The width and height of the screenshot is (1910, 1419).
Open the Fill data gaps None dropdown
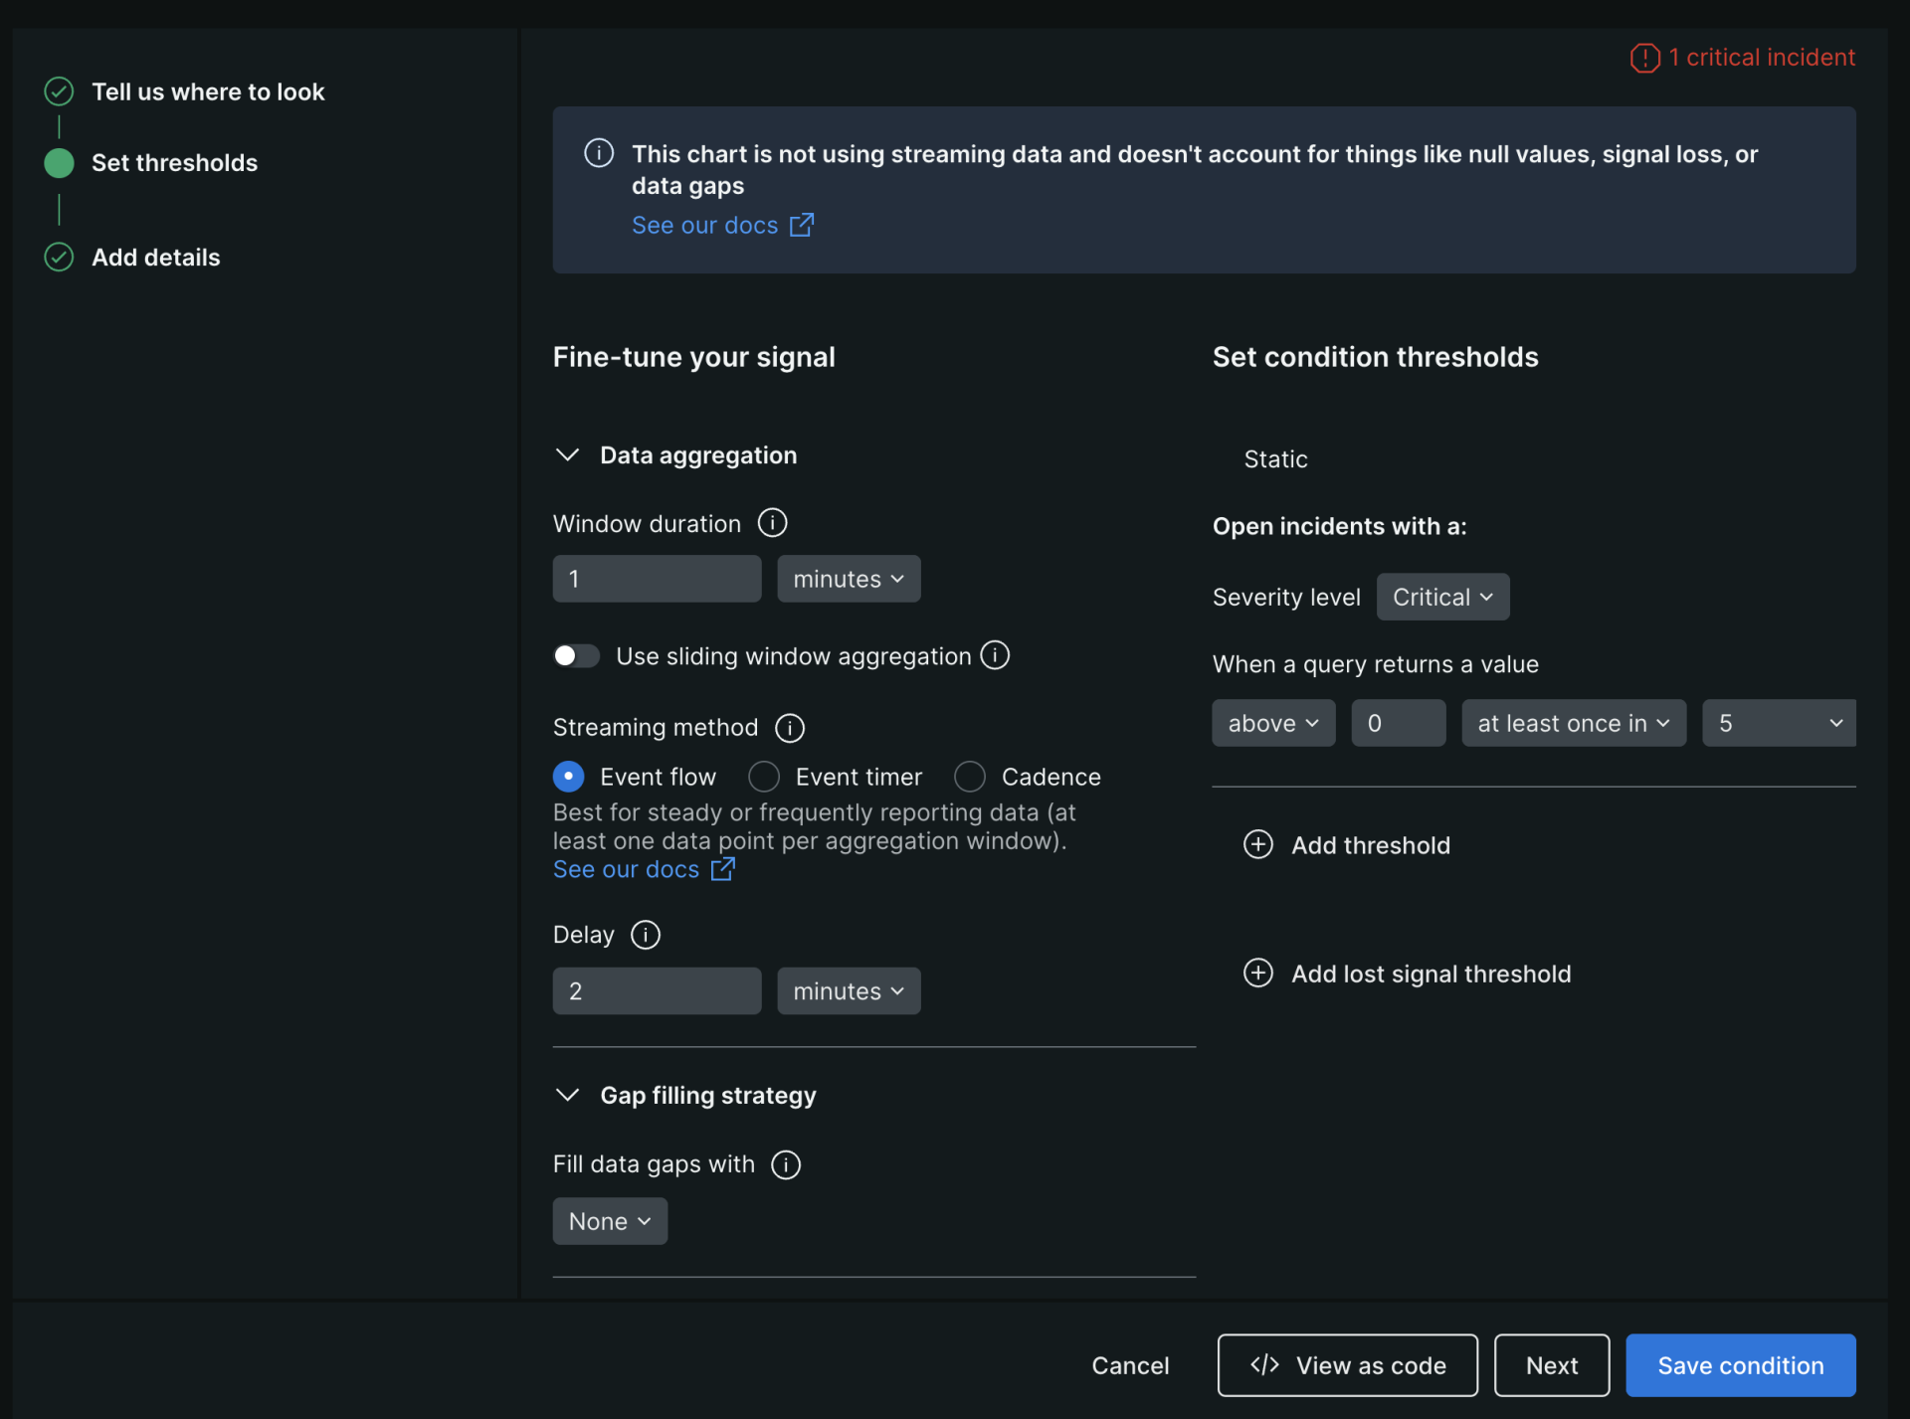click(x=609, y=1220)
